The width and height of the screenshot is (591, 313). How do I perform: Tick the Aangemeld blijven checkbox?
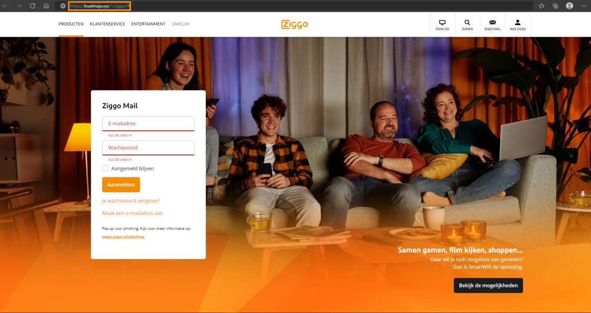tap(105, 169)
